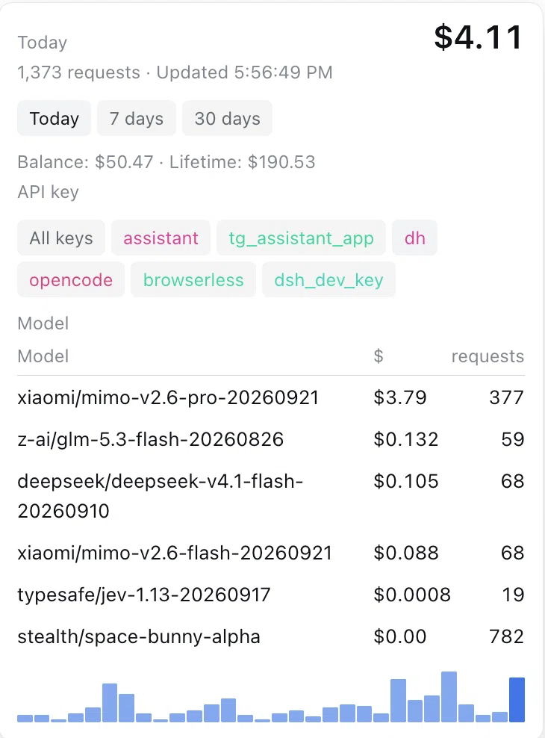Filter by the dh API key
Image resolution: width=545 pixels, height=738 pixels.
[x=415, y=238]
